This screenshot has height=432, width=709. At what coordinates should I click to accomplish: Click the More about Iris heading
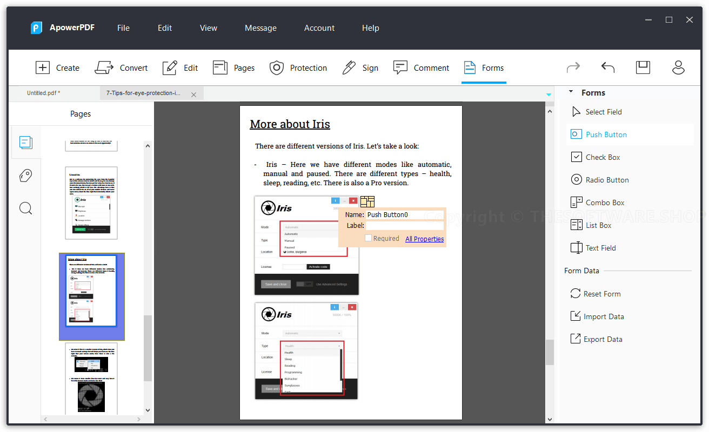290,124
